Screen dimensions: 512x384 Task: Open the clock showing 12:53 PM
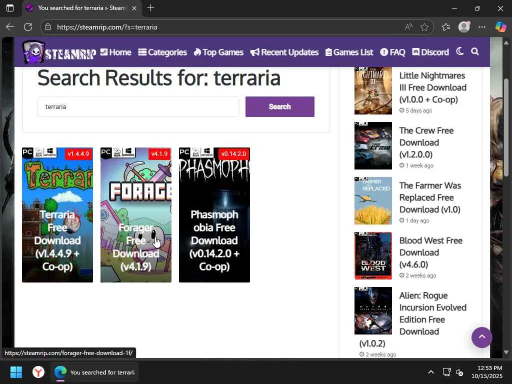click(487, 372)
